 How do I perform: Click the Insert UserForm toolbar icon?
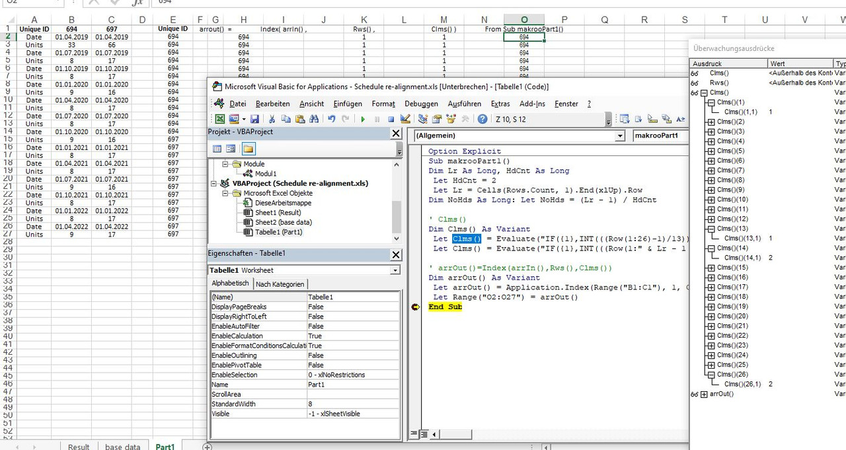[233, 119]
